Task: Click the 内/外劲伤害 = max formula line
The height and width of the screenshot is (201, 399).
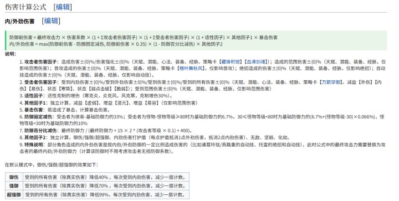Action: click(116, 44)
